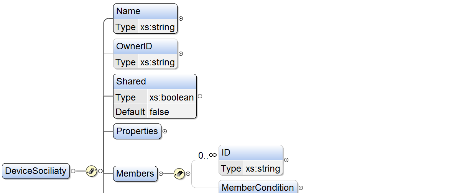Click the Default false value of Shared
The image size is (454, 193).
pos(159,112)
